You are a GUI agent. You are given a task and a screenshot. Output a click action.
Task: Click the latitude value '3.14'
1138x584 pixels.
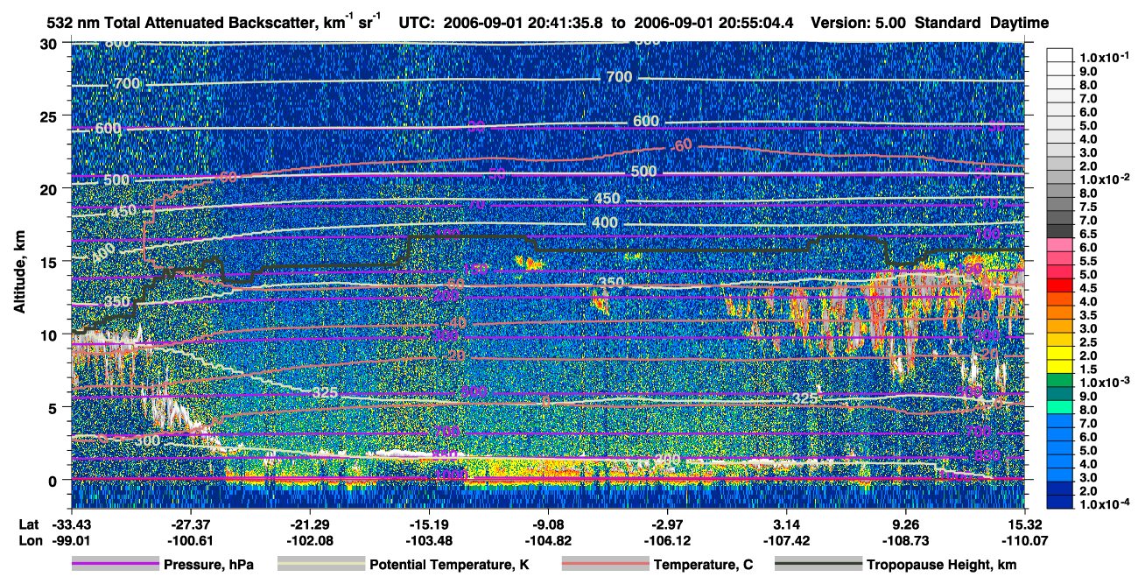[787, 523]
